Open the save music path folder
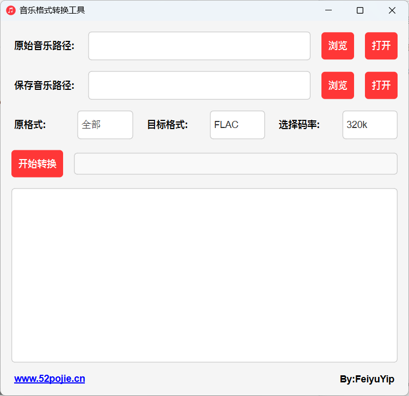This screenshot has height=396, width=409. click(x=381, y=86)
